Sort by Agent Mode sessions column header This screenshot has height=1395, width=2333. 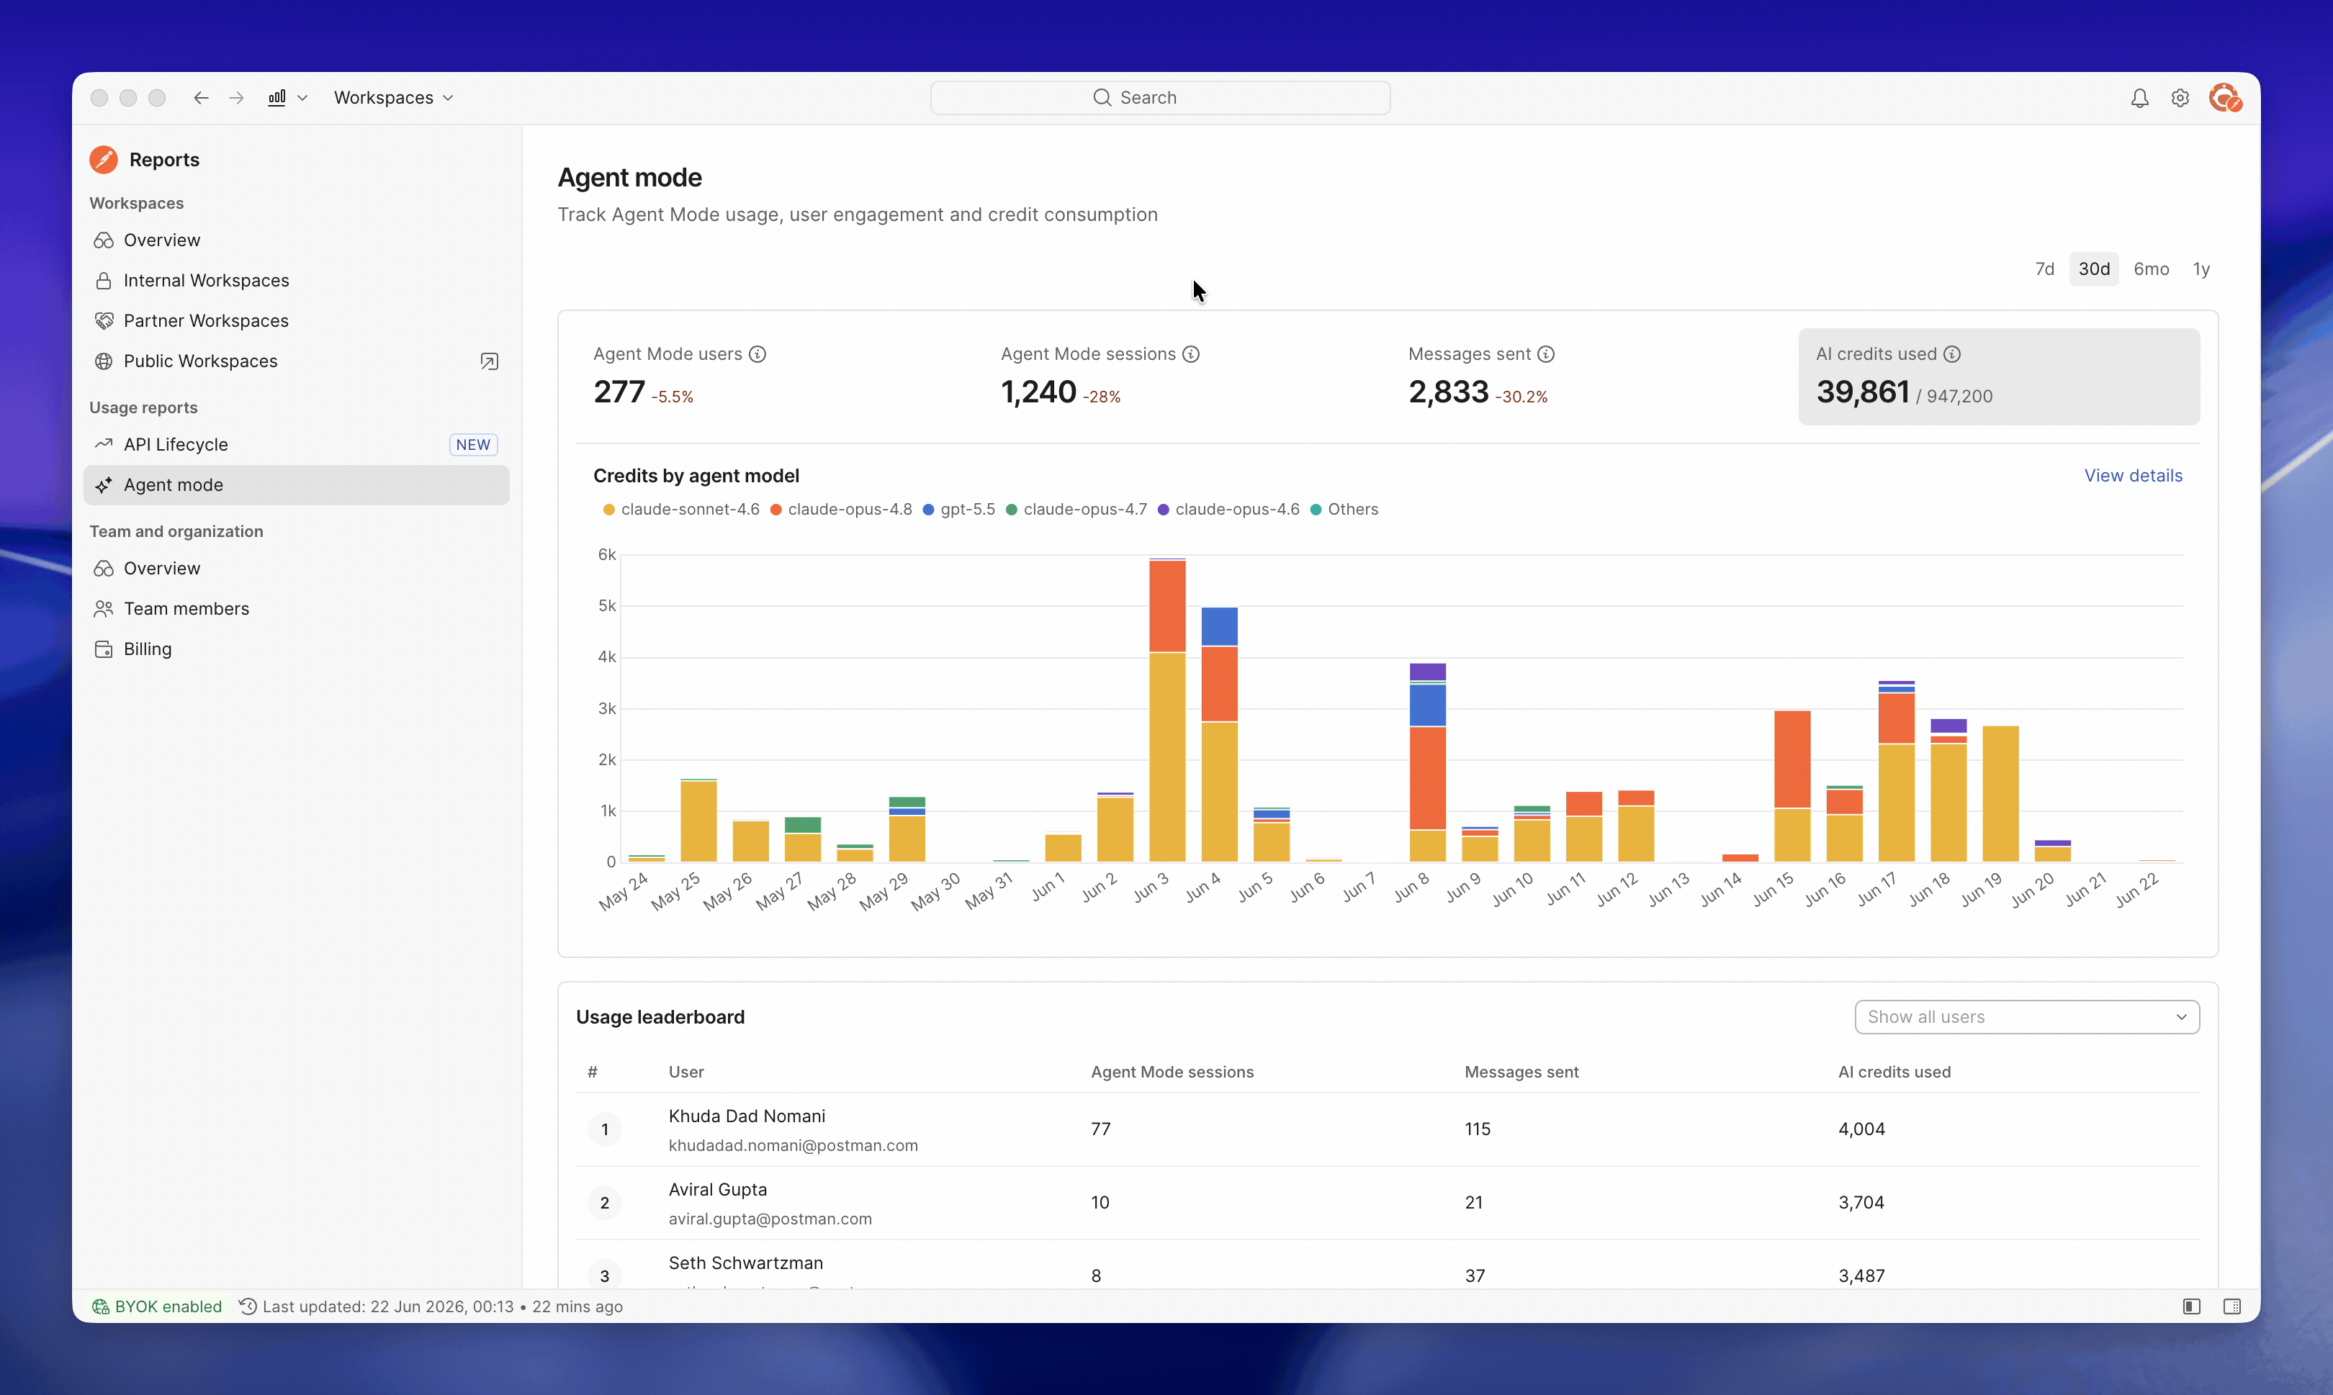tap(1172, 1073)
